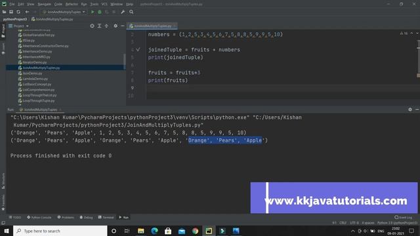Select JsonDemo.py in project tree
Screen dimensions: 420x236
pos(30,73)
